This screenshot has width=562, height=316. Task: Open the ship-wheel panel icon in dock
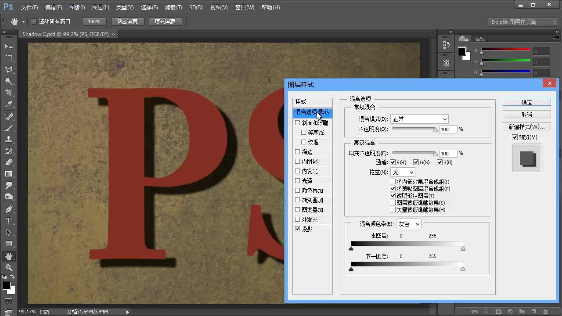446,63
